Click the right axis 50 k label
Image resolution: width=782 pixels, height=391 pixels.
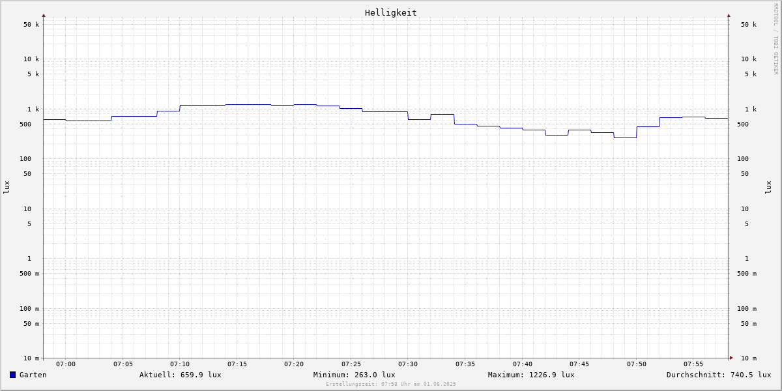(x=749, y=25)
